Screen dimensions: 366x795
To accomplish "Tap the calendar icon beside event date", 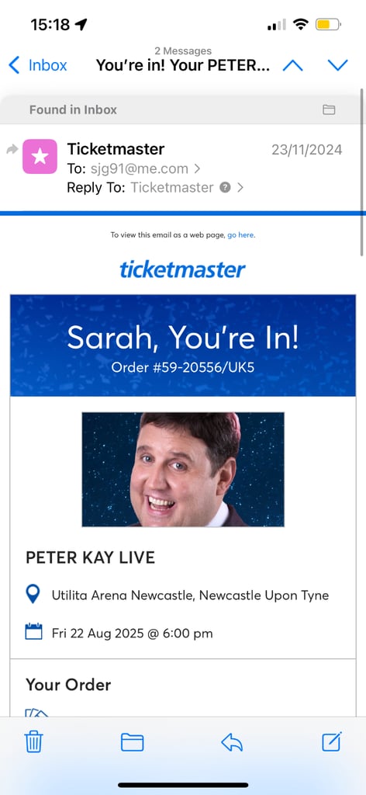I will pos(33,632).
